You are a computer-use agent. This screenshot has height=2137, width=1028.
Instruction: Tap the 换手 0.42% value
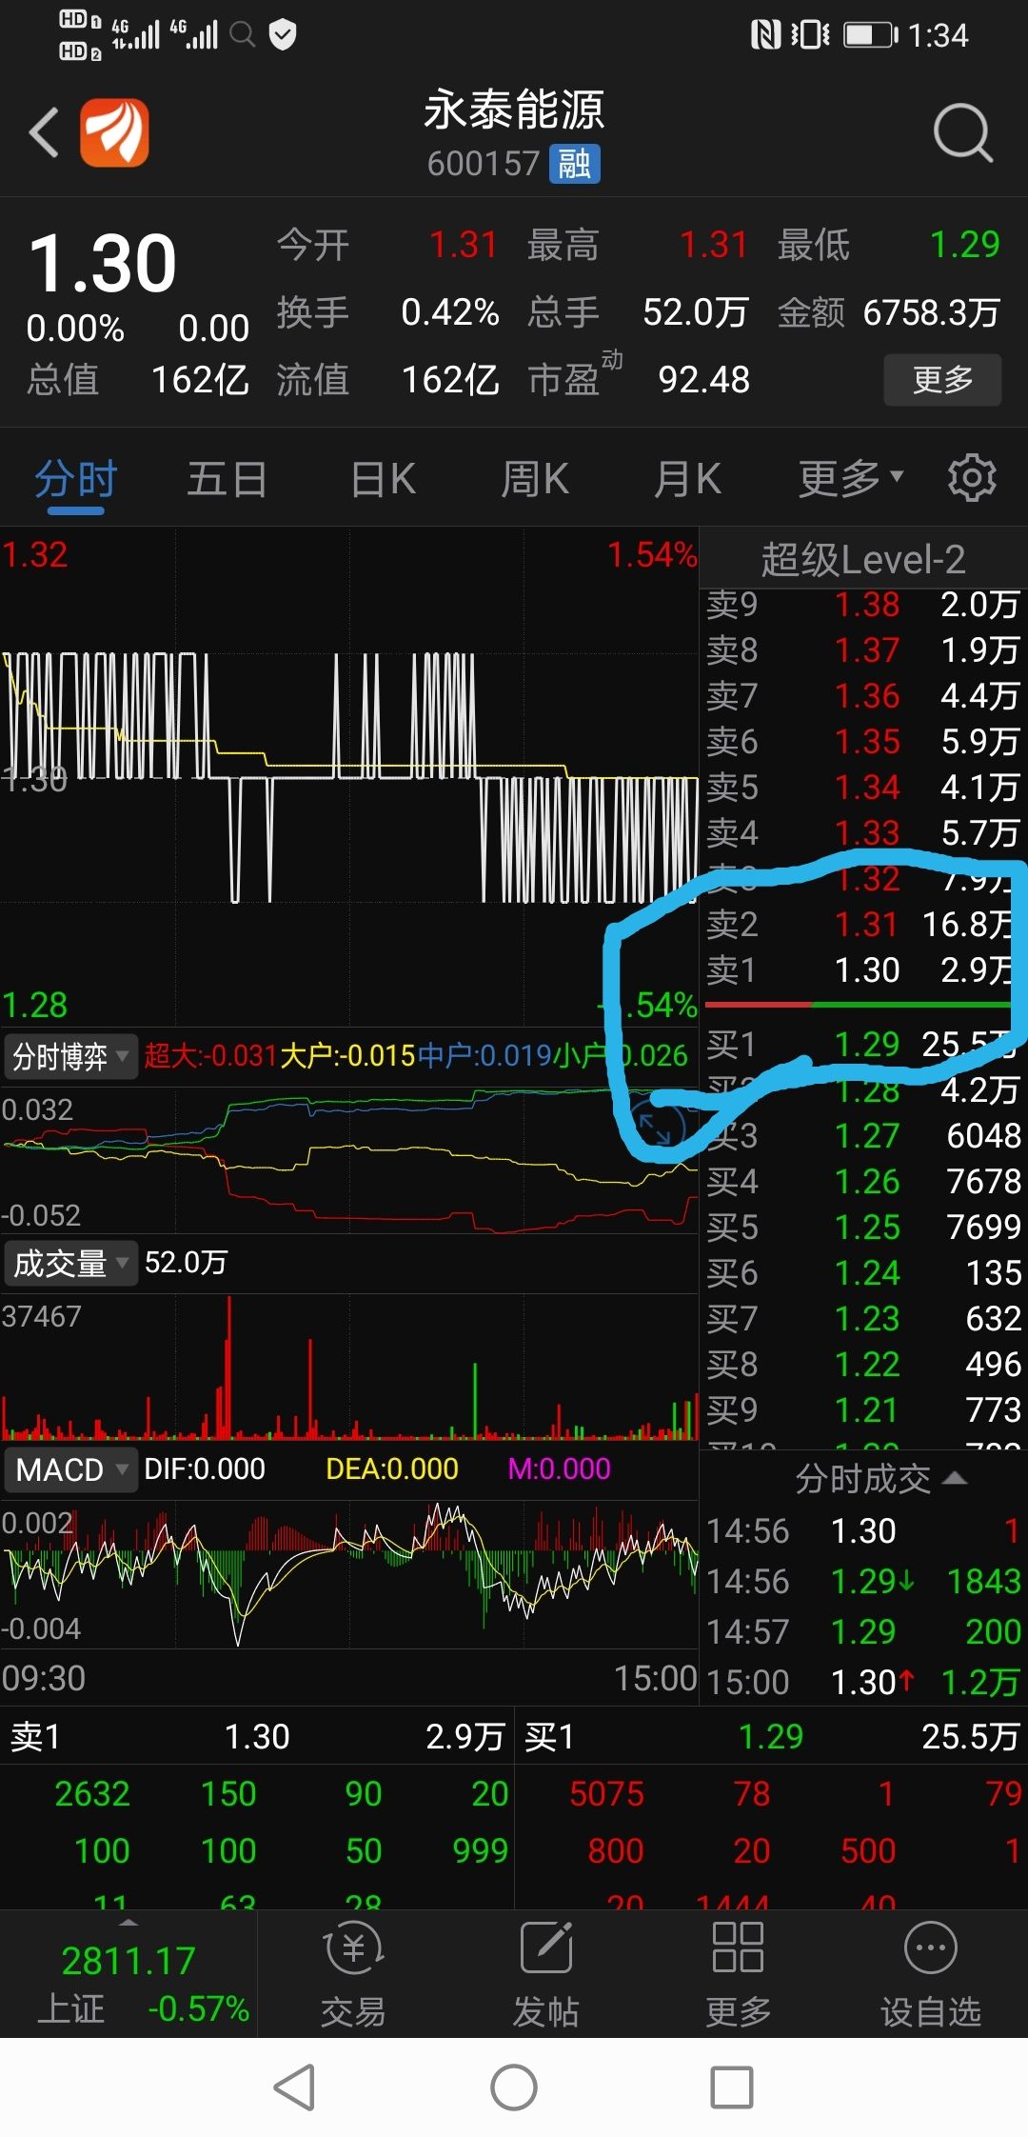tap(450, 312)
